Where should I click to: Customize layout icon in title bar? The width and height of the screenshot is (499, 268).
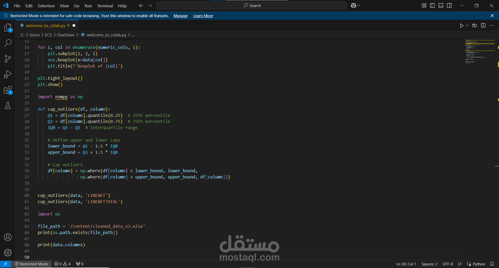424,5
